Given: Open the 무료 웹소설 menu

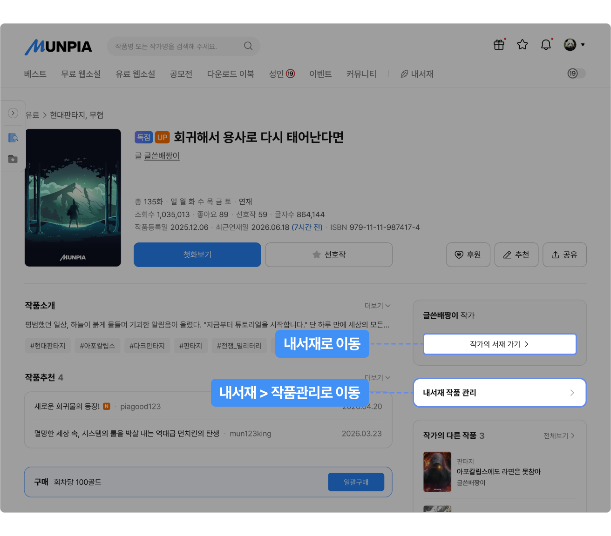Looking at the screenshot, I should (81, 74).
